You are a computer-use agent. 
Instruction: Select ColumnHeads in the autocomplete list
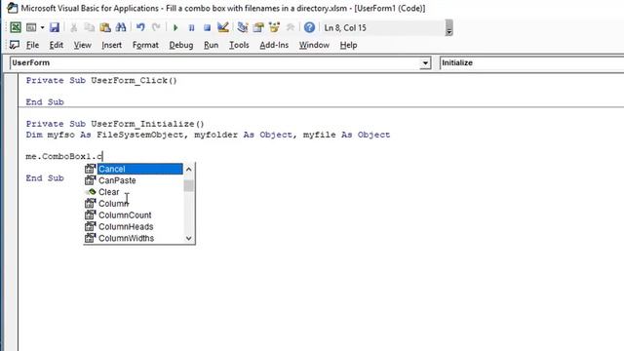pyautogui.click(x=126, y=226)
